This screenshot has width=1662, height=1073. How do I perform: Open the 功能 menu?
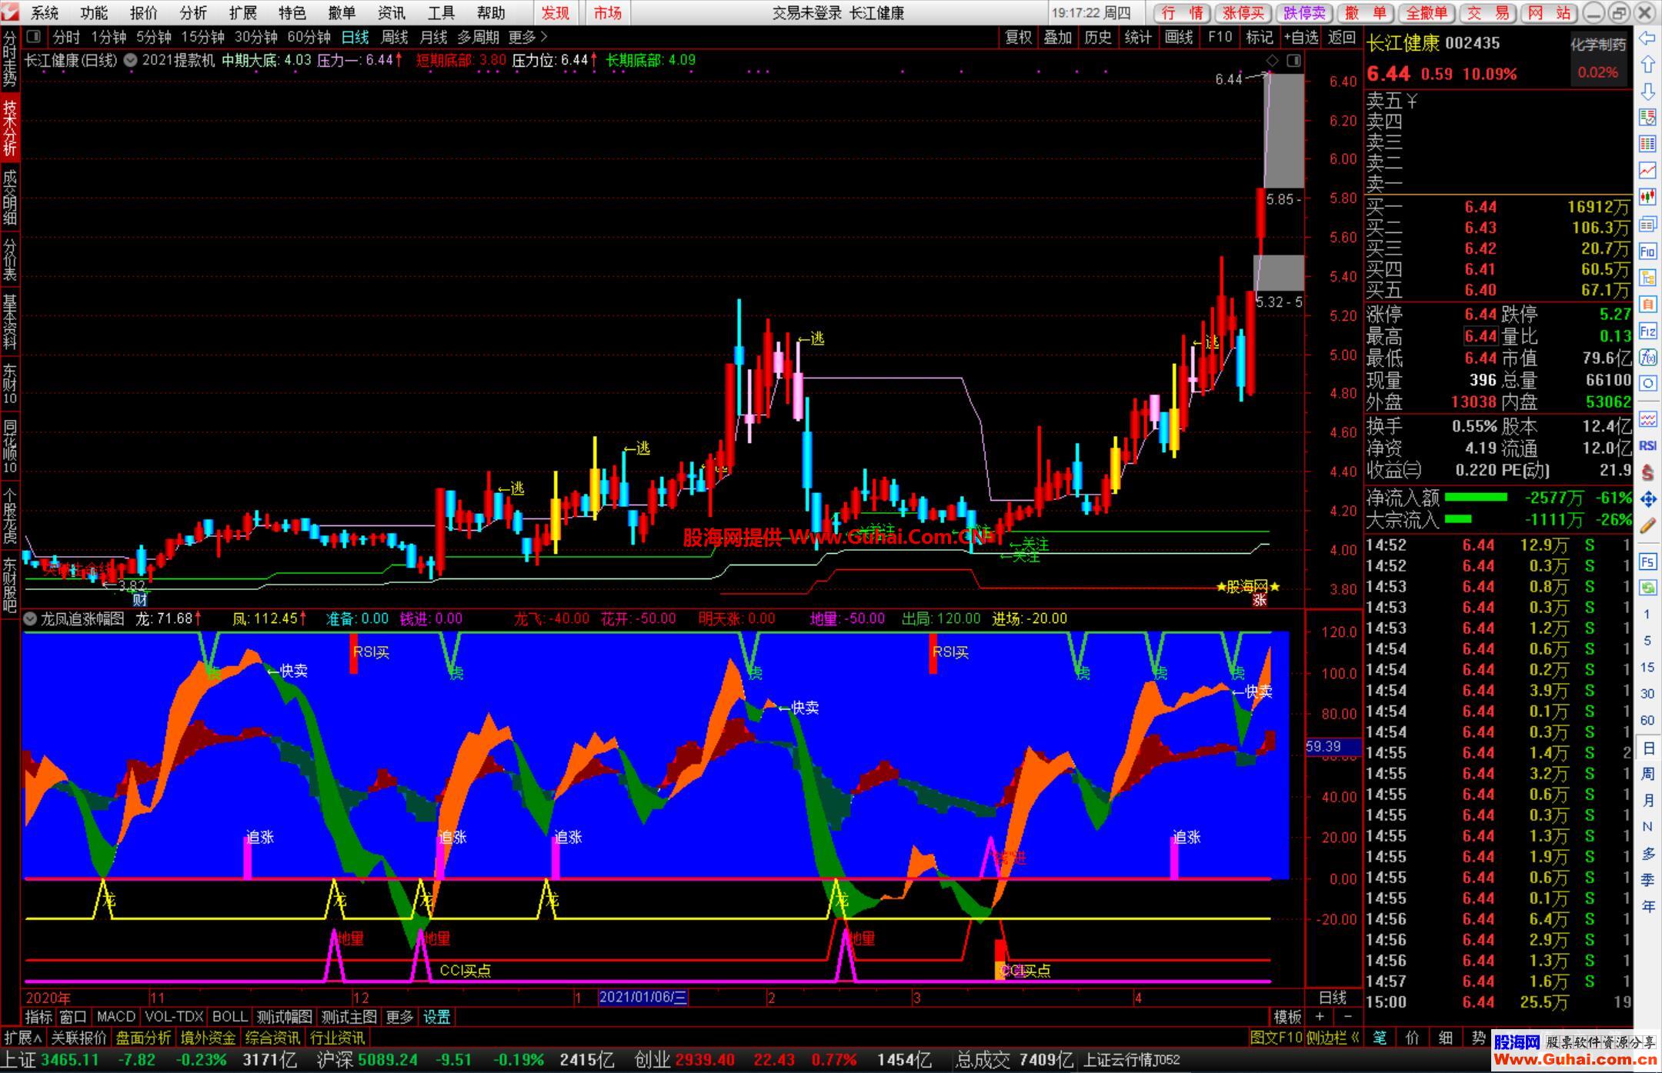point(94,13)
